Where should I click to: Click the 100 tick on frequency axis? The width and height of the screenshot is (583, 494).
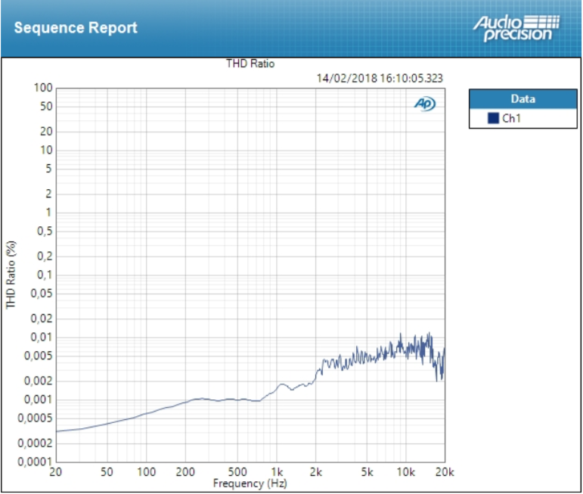pyautogui.click(x=146, y=473)
